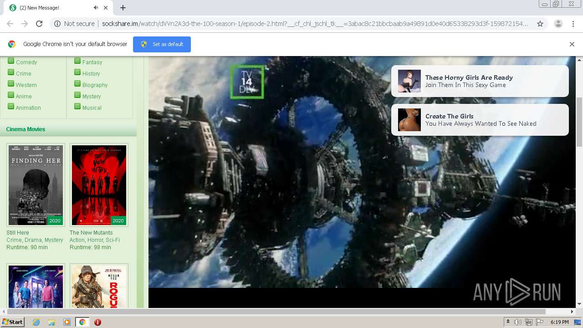Open the Musical genre
583x328 pixels.
coord(92,108)
